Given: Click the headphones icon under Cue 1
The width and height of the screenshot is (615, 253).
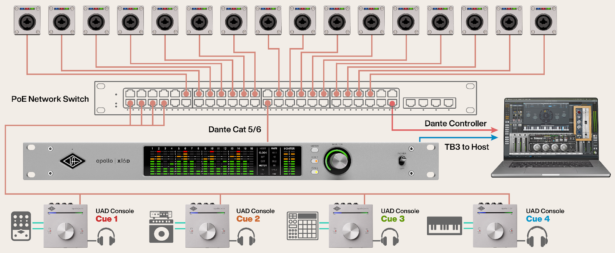Looking at the screenshot, I should pyautogui.click(x=106, y=237).
